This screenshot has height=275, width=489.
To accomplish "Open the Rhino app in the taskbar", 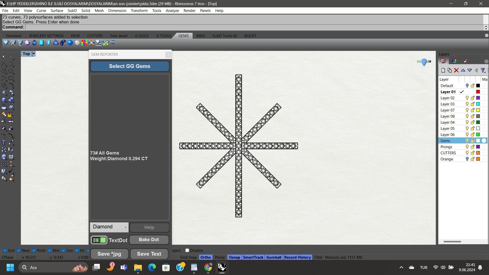I will [222, 267].
